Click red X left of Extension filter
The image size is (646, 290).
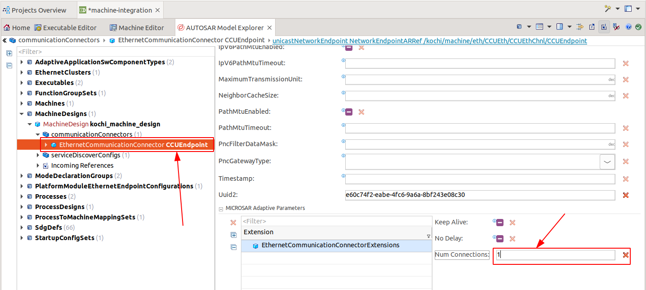coord(233,223)
